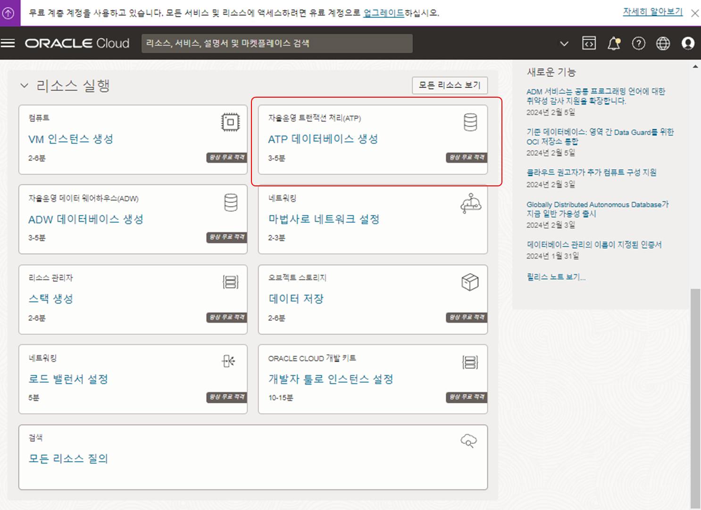Open ADW 데이터베이스 생성 link

coord(86,219)
